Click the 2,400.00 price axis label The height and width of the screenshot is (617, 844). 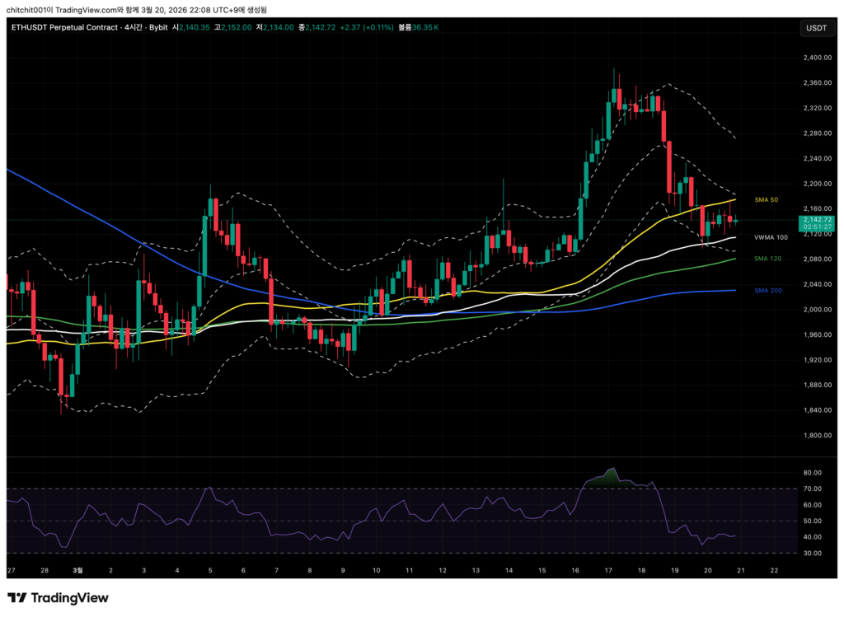pyautogui.click(x=815, y=58)
